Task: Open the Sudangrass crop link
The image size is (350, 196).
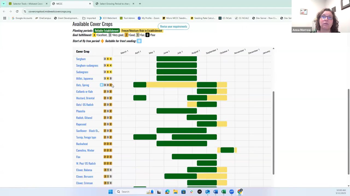Action: pyautogui.click(x=82, y=72)
